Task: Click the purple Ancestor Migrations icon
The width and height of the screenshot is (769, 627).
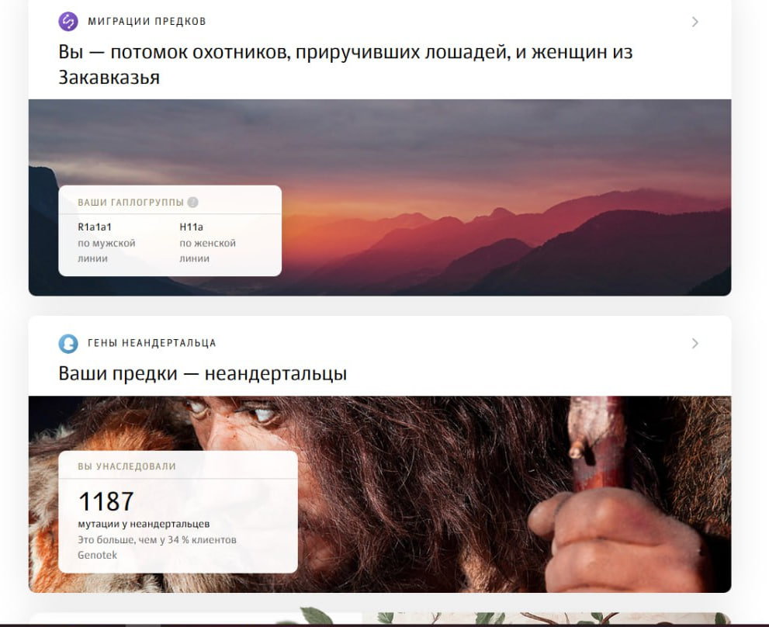Action: (x=68, y=22)
